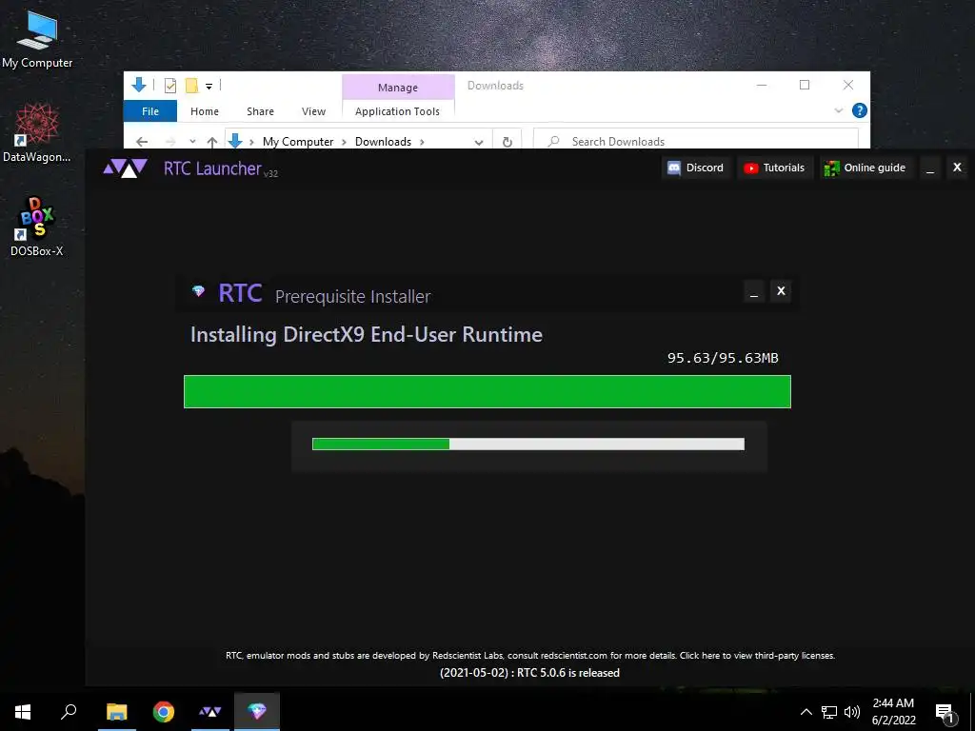Screen dimensions: 975x731
Task: Show hidden system tray icons
Action: pos(806,712)
